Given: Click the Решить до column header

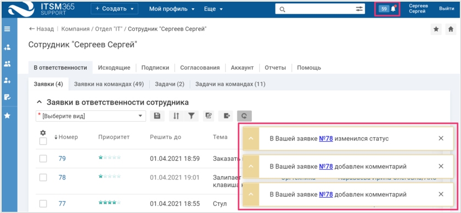Looking at the screenshot, I should click(x=166, y=137).
